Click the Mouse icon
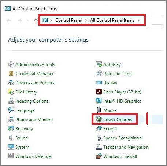167x166 pixels. coord(99,110)
